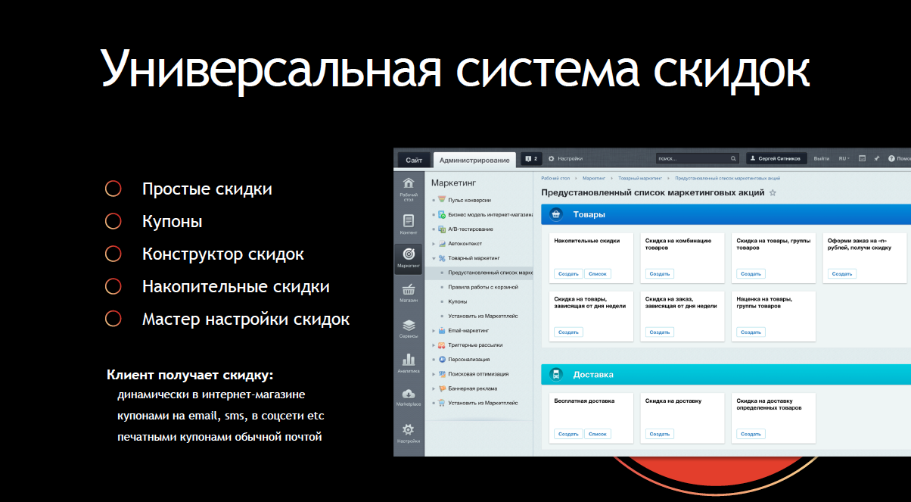The width and height of the screenshot is (911, 502).
Task: Click the Бизнес модель интернет-магазина icon
Action: [442, 214]
